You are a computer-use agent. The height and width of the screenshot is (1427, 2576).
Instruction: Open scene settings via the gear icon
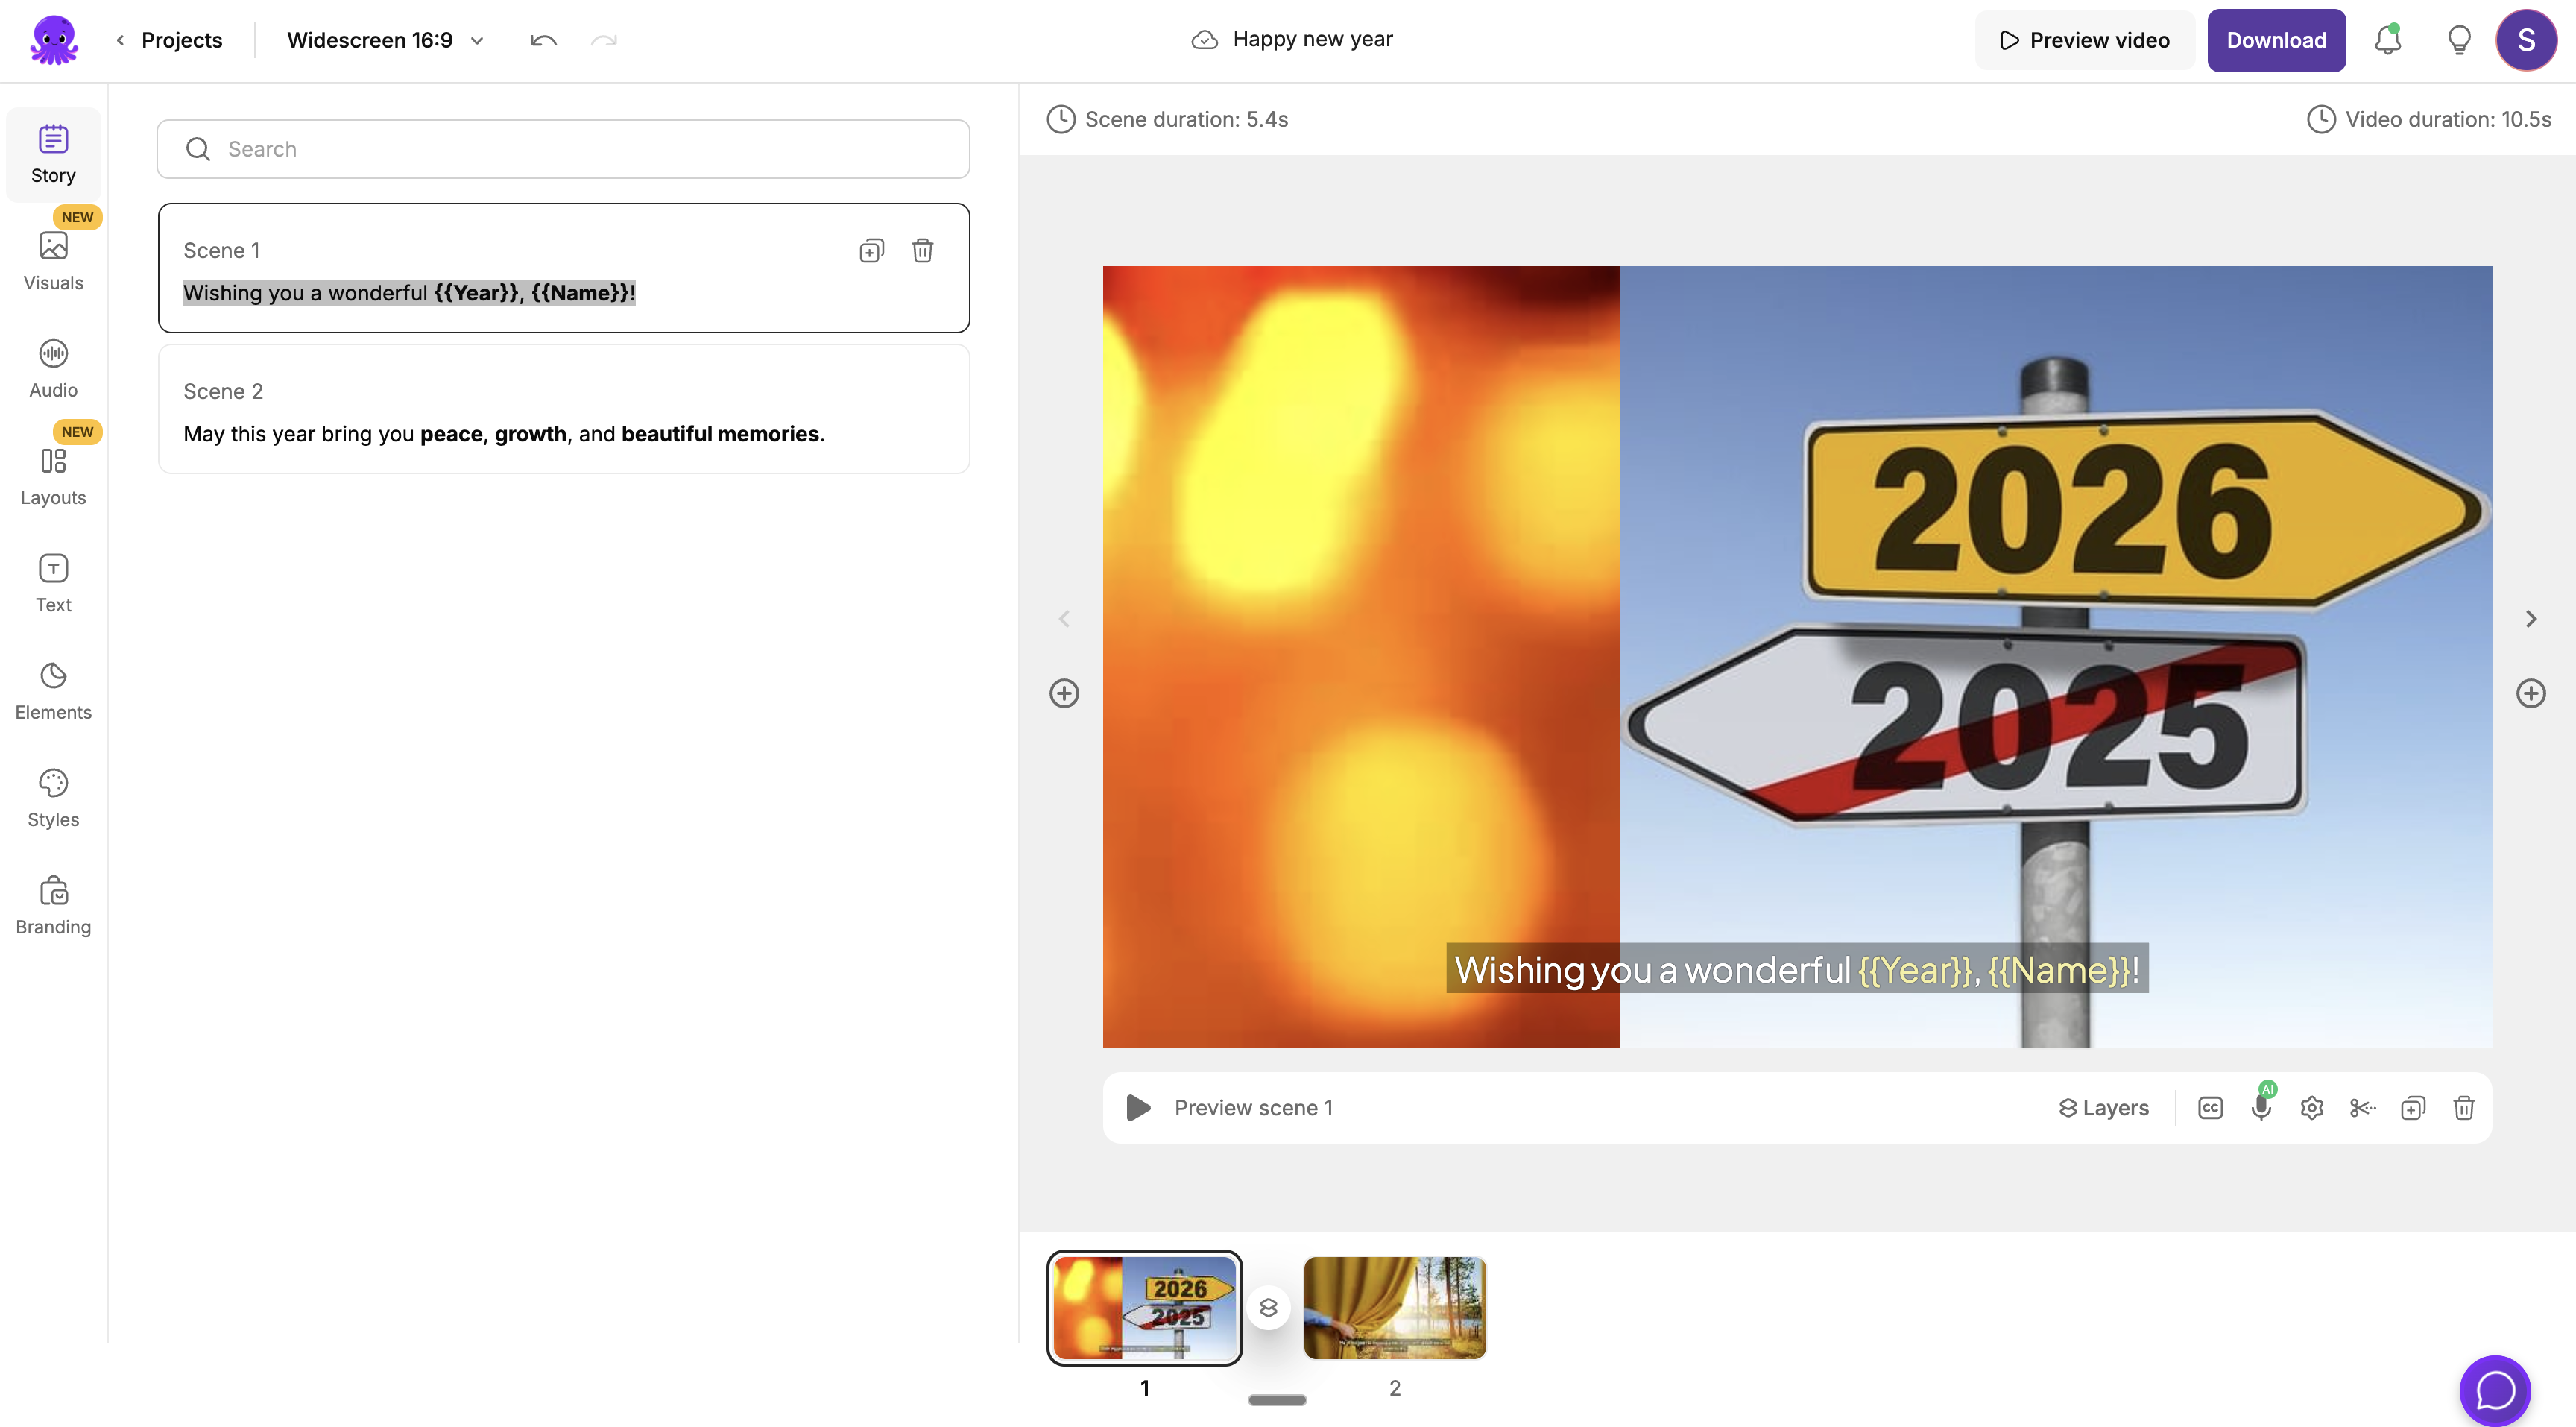[2312, 1107]
